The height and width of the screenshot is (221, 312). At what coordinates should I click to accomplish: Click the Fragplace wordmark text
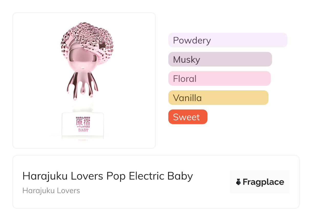point(263,182)
